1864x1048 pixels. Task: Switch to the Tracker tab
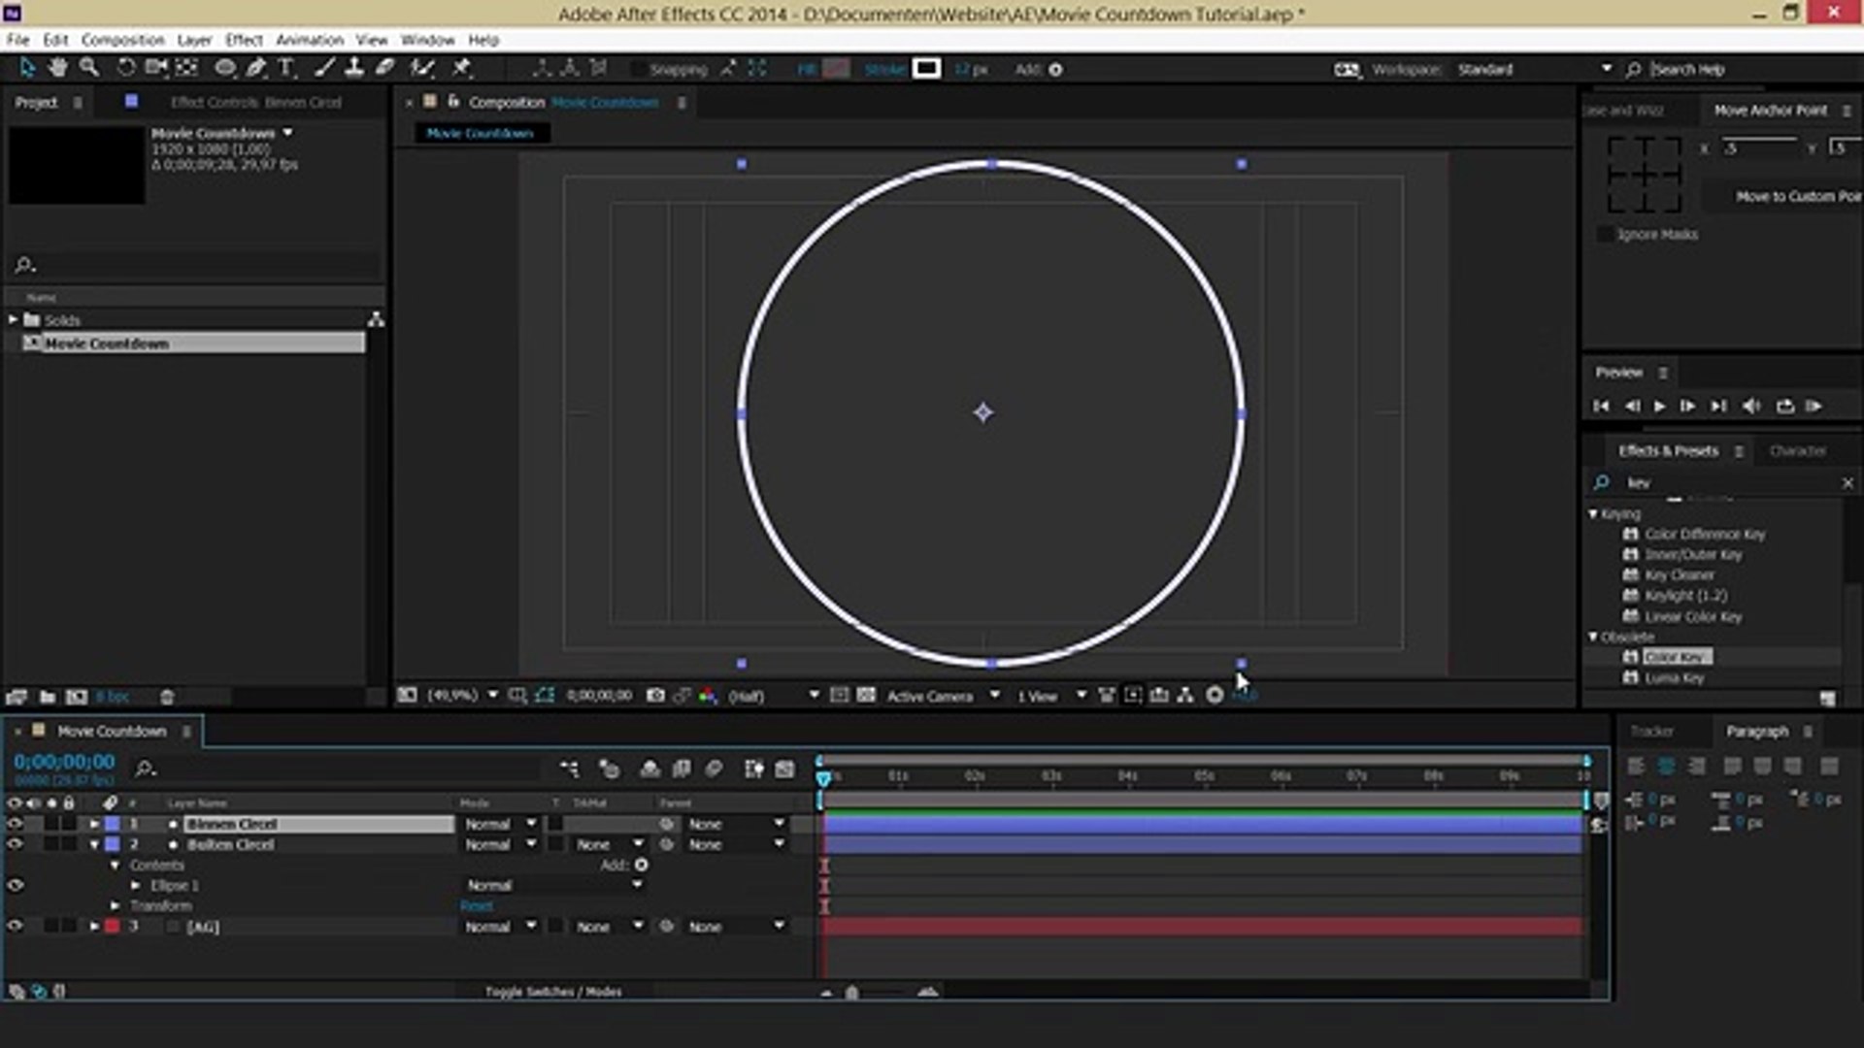tap(1651, 731)
